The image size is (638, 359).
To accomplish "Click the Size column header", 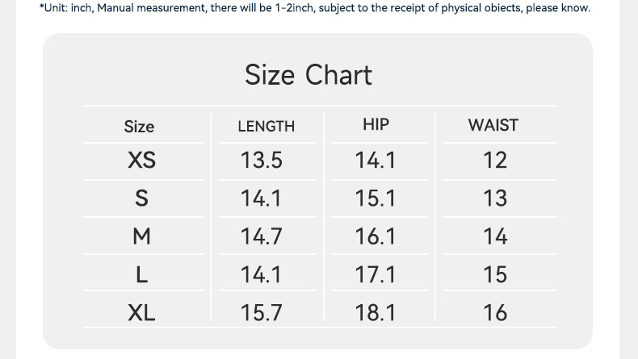I will (x=139, y=127).
